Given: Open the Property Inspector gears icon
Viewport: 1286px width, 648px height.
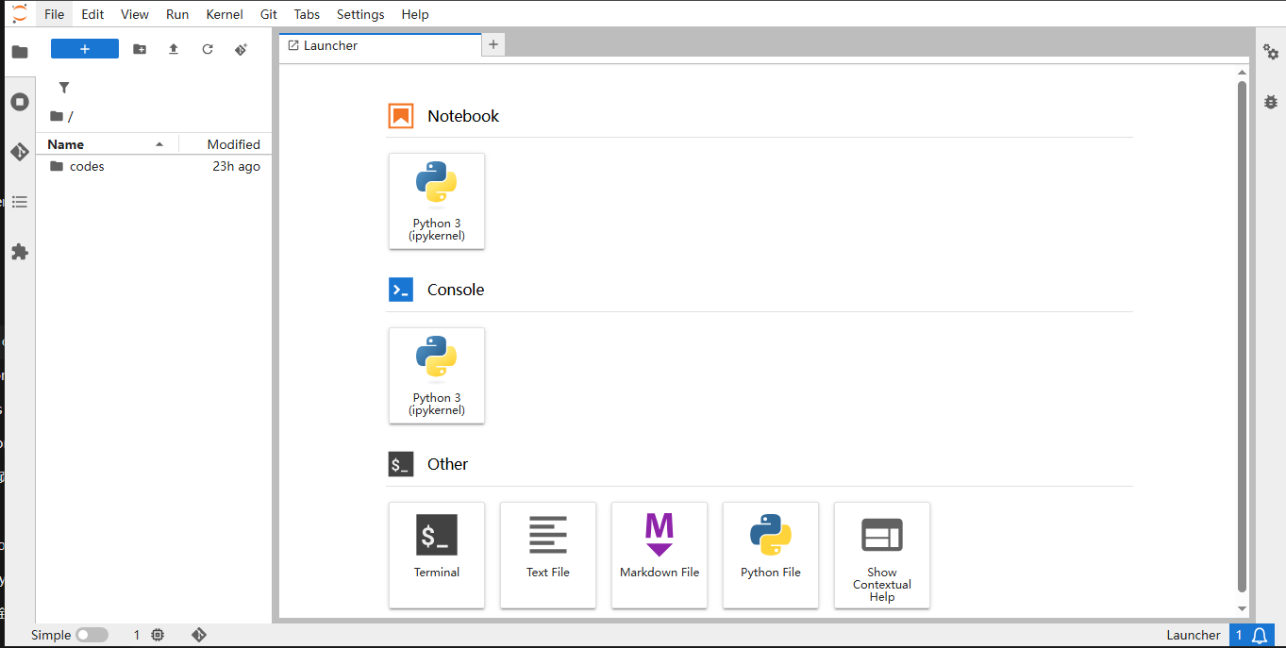Looking at the screenshot, I should click(x=1271, y=52).
